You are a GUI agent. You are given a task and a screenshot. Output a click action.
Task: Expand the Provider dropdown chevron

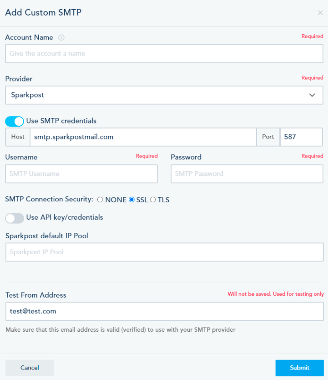click(x=312, y=95)
